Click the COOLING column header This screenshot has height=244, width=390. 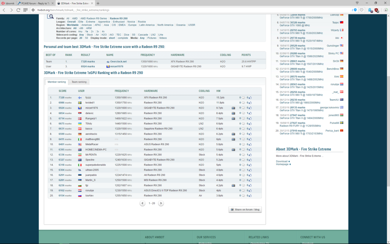tap(204, 91)
